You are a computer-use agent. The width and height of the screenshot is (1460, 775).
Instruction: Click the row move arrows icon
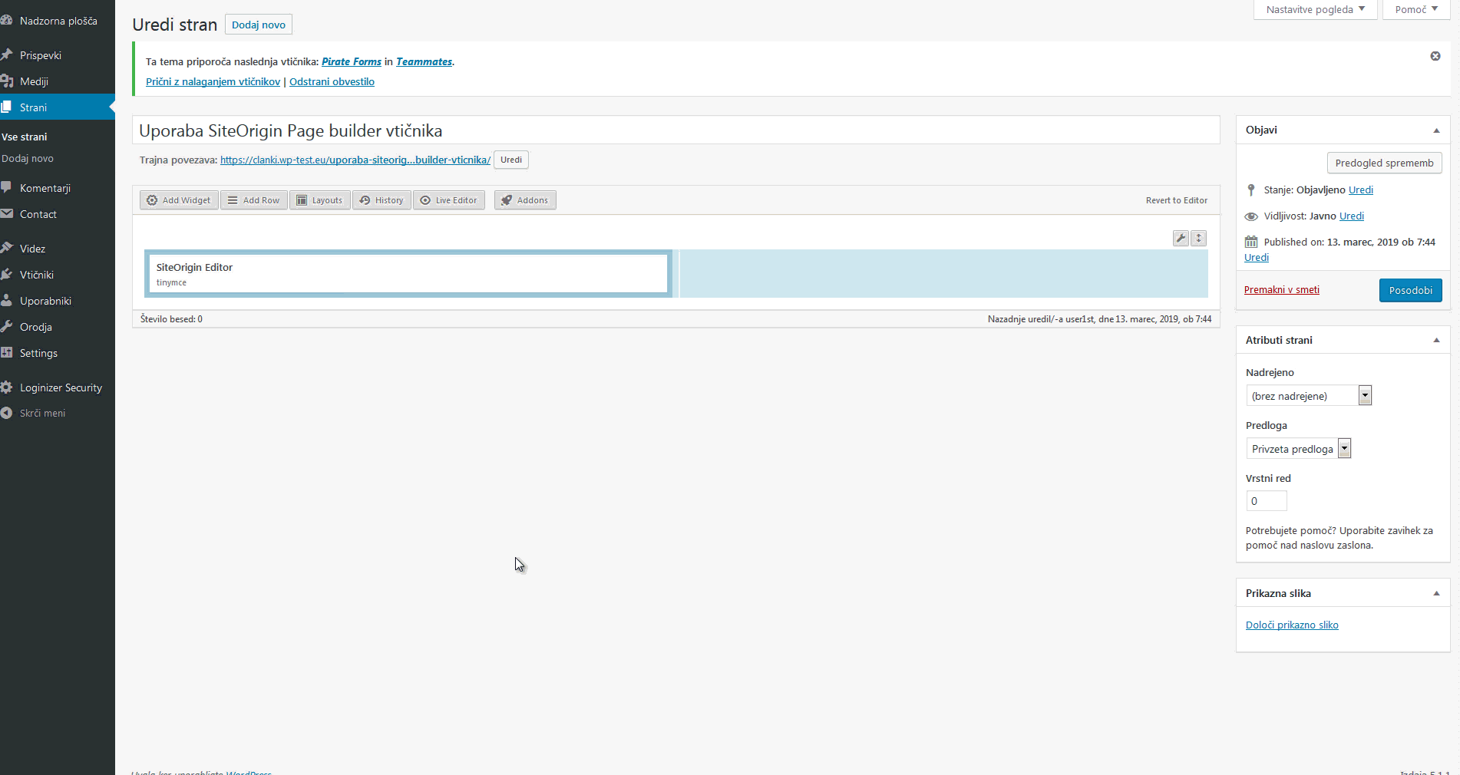pos(1199,239)
